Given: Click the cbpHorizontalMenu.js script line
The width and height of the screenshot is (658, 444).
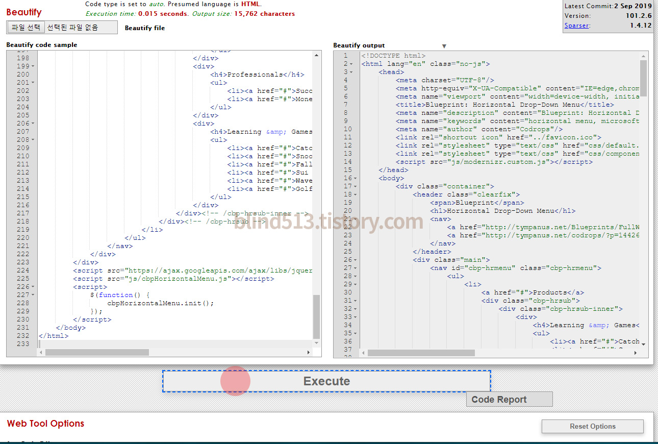Looking at the screenshot, I should 173,279.
